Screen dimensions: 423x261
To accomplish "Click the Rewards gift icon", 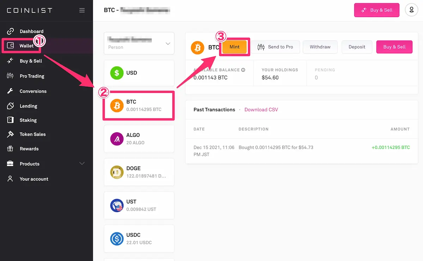I will pyautogui.click(x=11, y=148).
